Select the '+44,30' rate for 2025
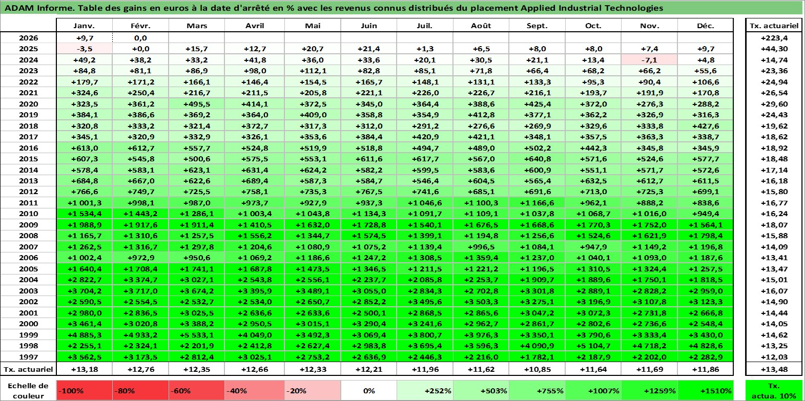The width and height of the screenshot is (805, 401). point(774,49)
